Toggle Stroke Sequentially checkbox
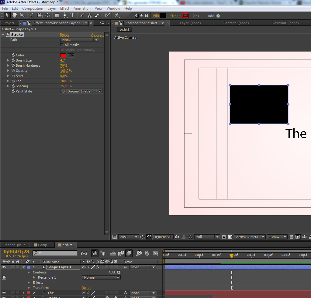The width and height of the screenshot is (311, 298). point(62,50)
